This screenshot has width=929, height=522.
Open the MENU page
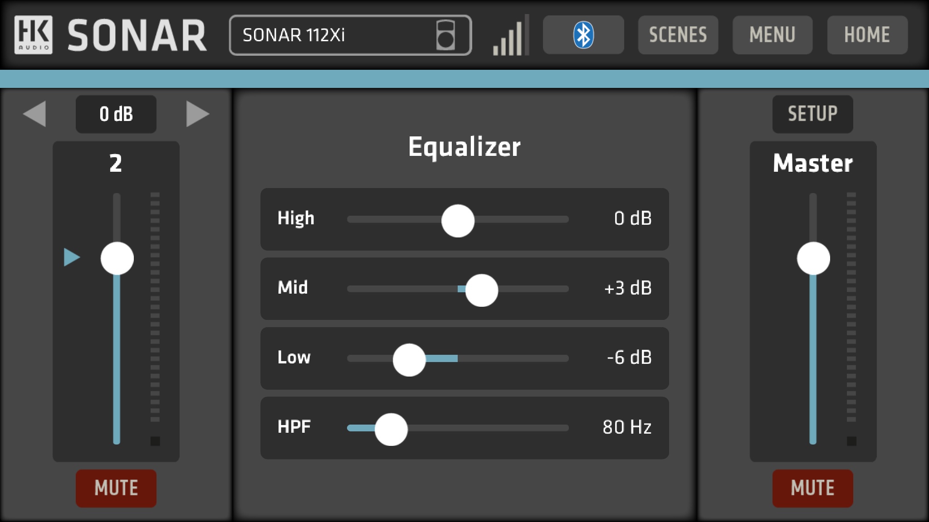(772, 35)
